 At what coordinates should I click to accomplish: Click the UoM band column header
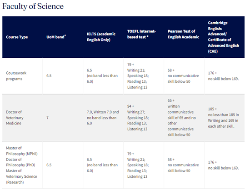click(x=56, y=37)
